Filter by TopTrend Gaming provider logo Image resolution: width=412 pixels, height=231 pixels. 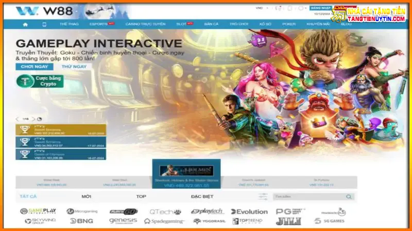point(248,221)
